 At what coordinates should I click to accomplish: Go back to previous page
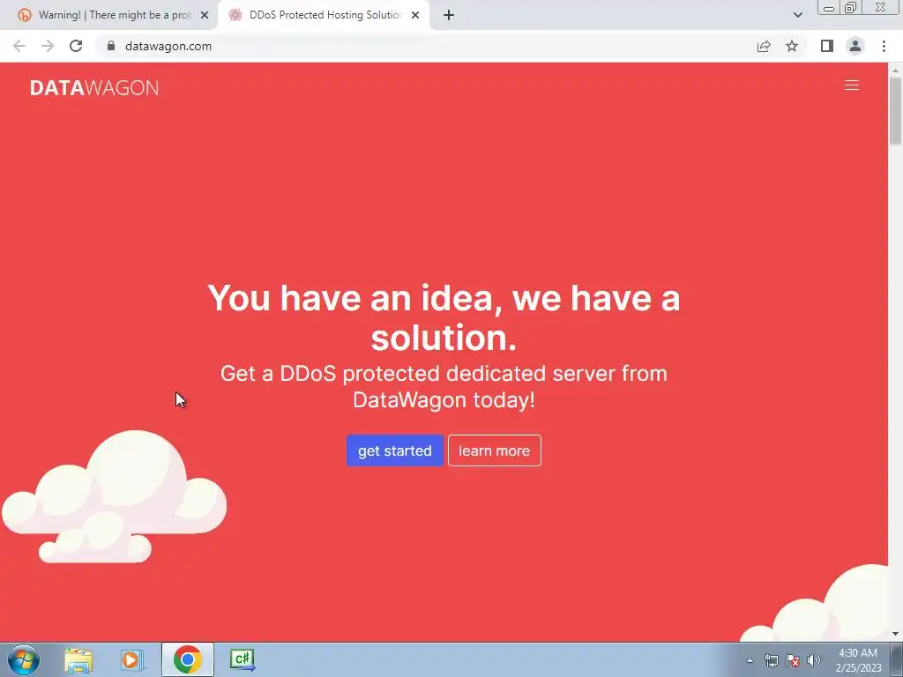19,46
